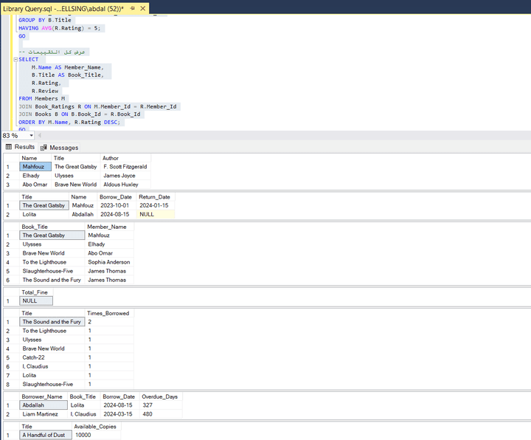Viewport: 531px width, 440px height.
Task: Select the Liam Martinez borrower cell
Action: [43, 414]
